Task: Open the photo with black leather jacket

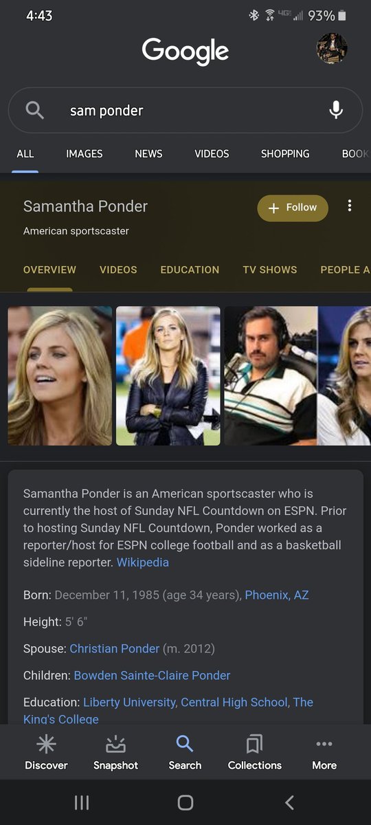Action: pos(168,375)
